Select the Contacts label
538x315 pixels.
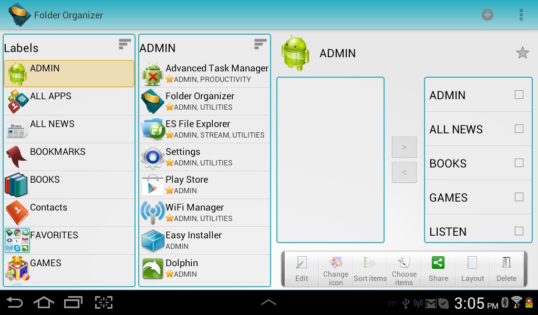coord(69,213)
